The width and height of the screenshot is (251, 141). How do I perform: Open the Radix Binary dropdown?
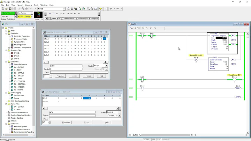[x=106, y=66]
